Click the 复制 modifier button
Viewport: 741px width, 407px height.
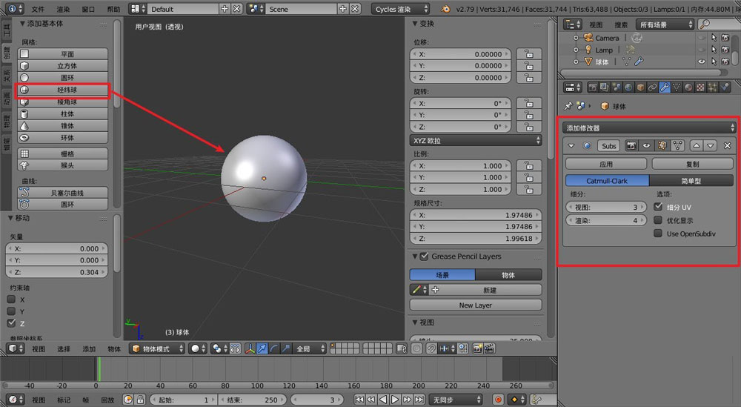pyautogui.click(x=692, y=164)
